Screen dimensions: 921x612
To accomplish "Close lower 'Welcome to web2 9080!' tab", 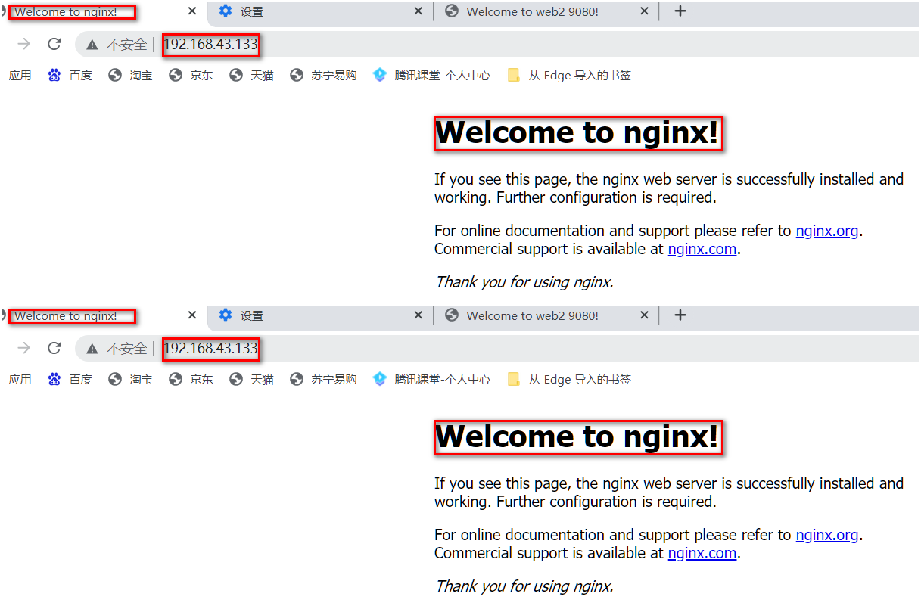I will [x=645, y=315].
